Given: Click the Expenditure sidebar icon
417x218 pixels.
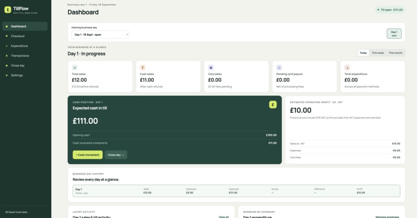Looking at the screenshot, I should point(7,46).
